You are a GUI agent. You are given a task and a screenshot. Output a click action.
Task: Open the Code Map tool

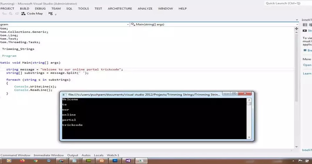tap(32, 13)
